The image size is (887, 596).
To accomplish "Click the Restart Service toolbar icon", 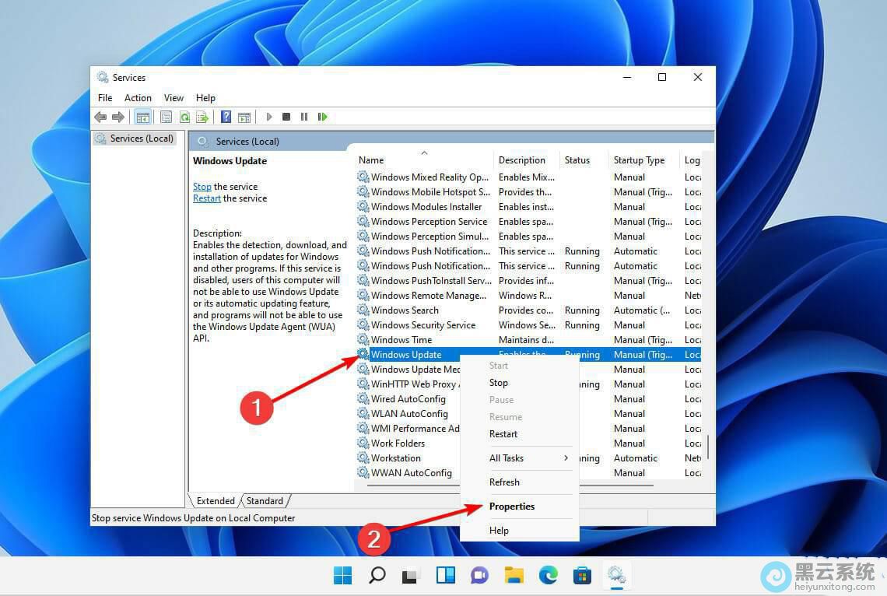I will coord(322,117).
